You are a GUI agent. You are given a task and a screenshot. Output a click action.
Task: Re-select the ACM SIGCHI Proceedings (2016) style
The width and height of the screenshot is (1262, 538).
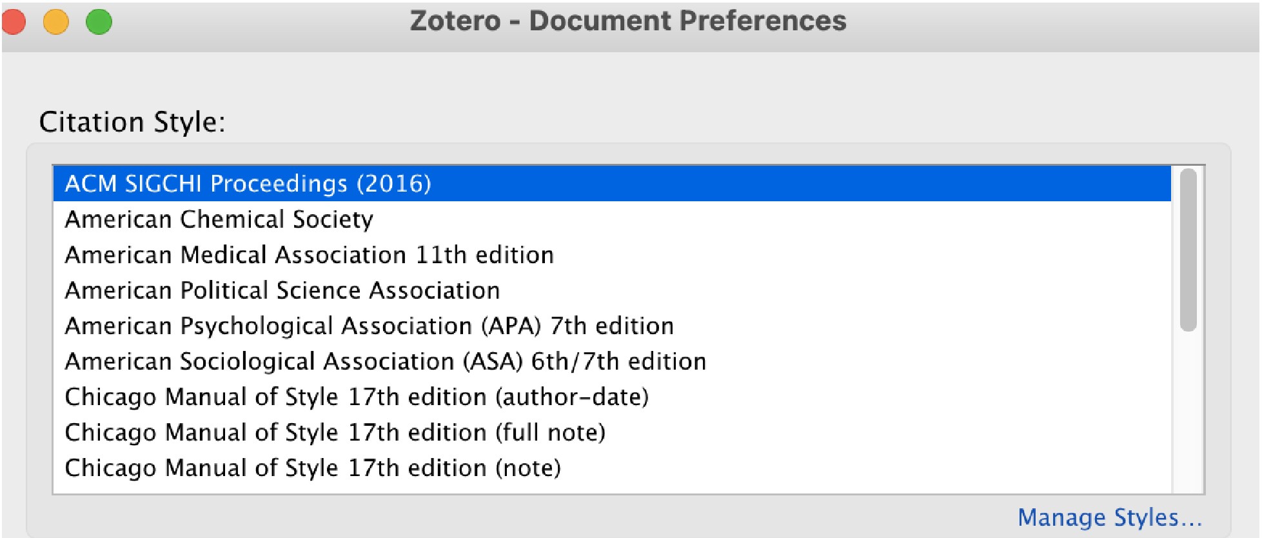point(248,184)
